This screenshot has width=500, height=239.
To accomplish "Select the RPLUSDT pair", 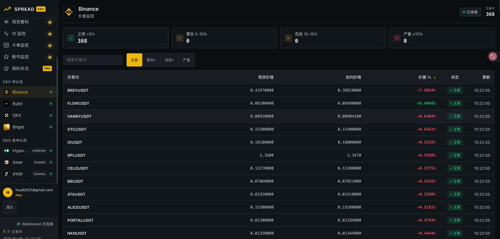I will click(x=76, y=155).
